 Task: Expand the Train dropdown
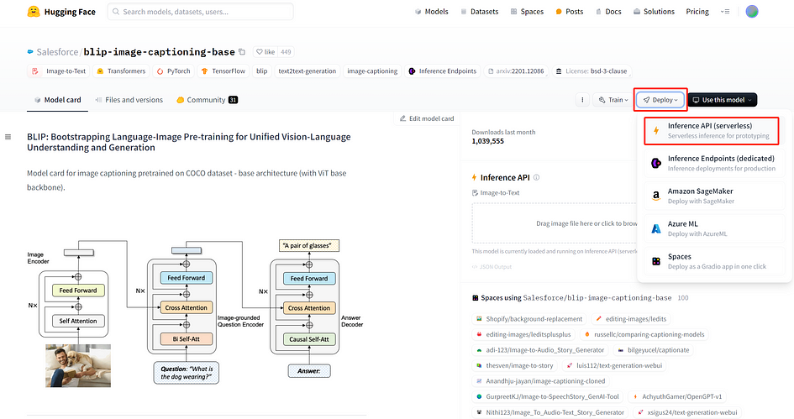click(613, 100)
